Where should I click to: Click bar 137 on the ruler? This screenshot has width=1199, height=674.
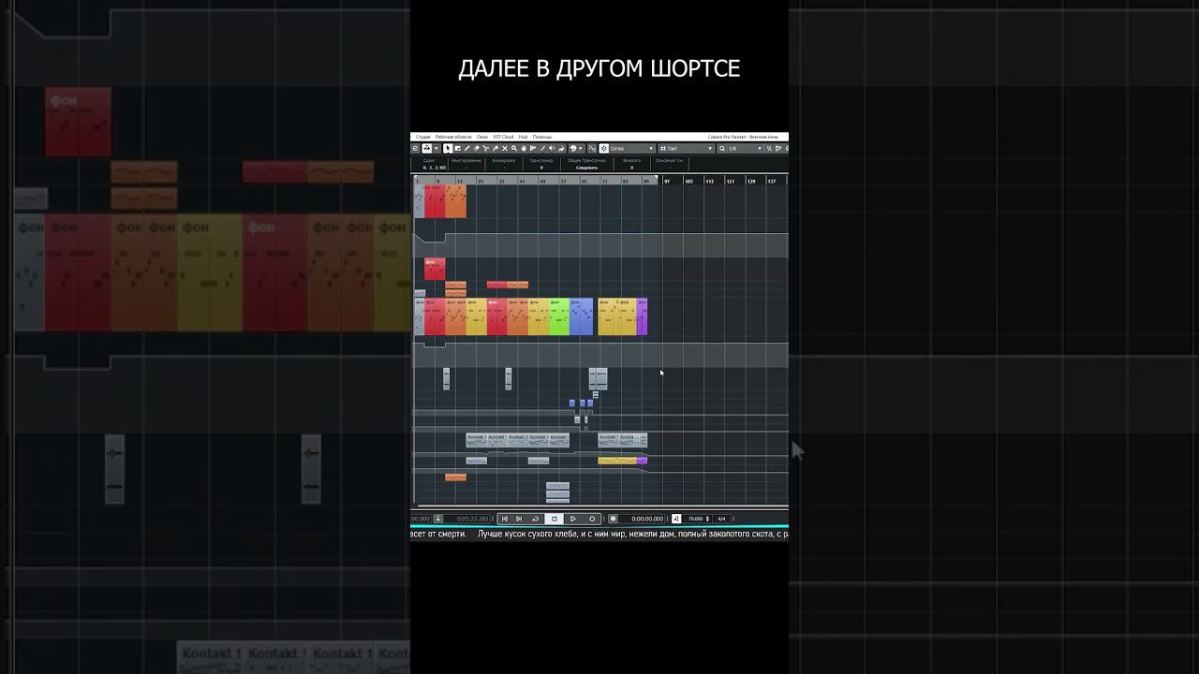(772, 181)
